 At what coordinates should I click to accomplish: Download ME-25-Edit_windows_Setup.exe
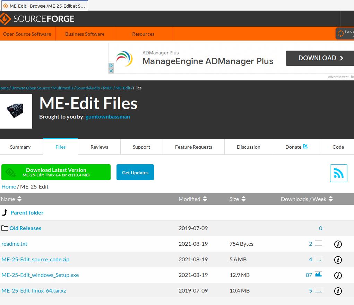pyautogui.click(x=40, y=275)
